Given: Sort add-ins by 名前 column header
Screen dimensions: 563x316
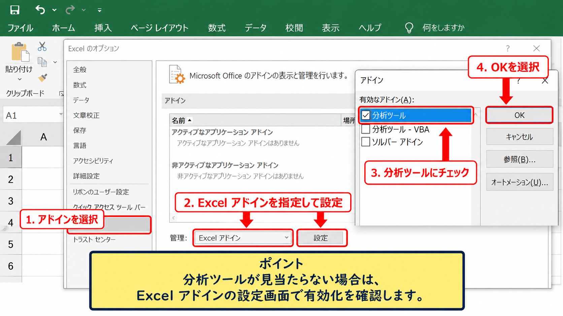Looking at the screenshot, I should tap(255, 120).
